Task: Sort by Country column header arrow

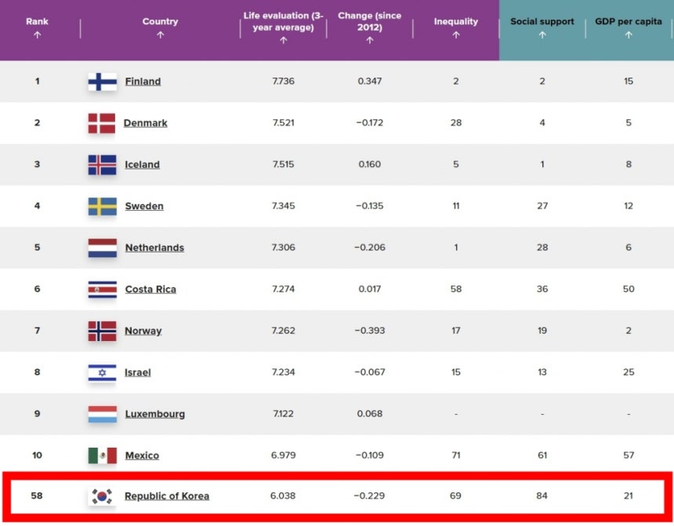Action: point(161,35)
